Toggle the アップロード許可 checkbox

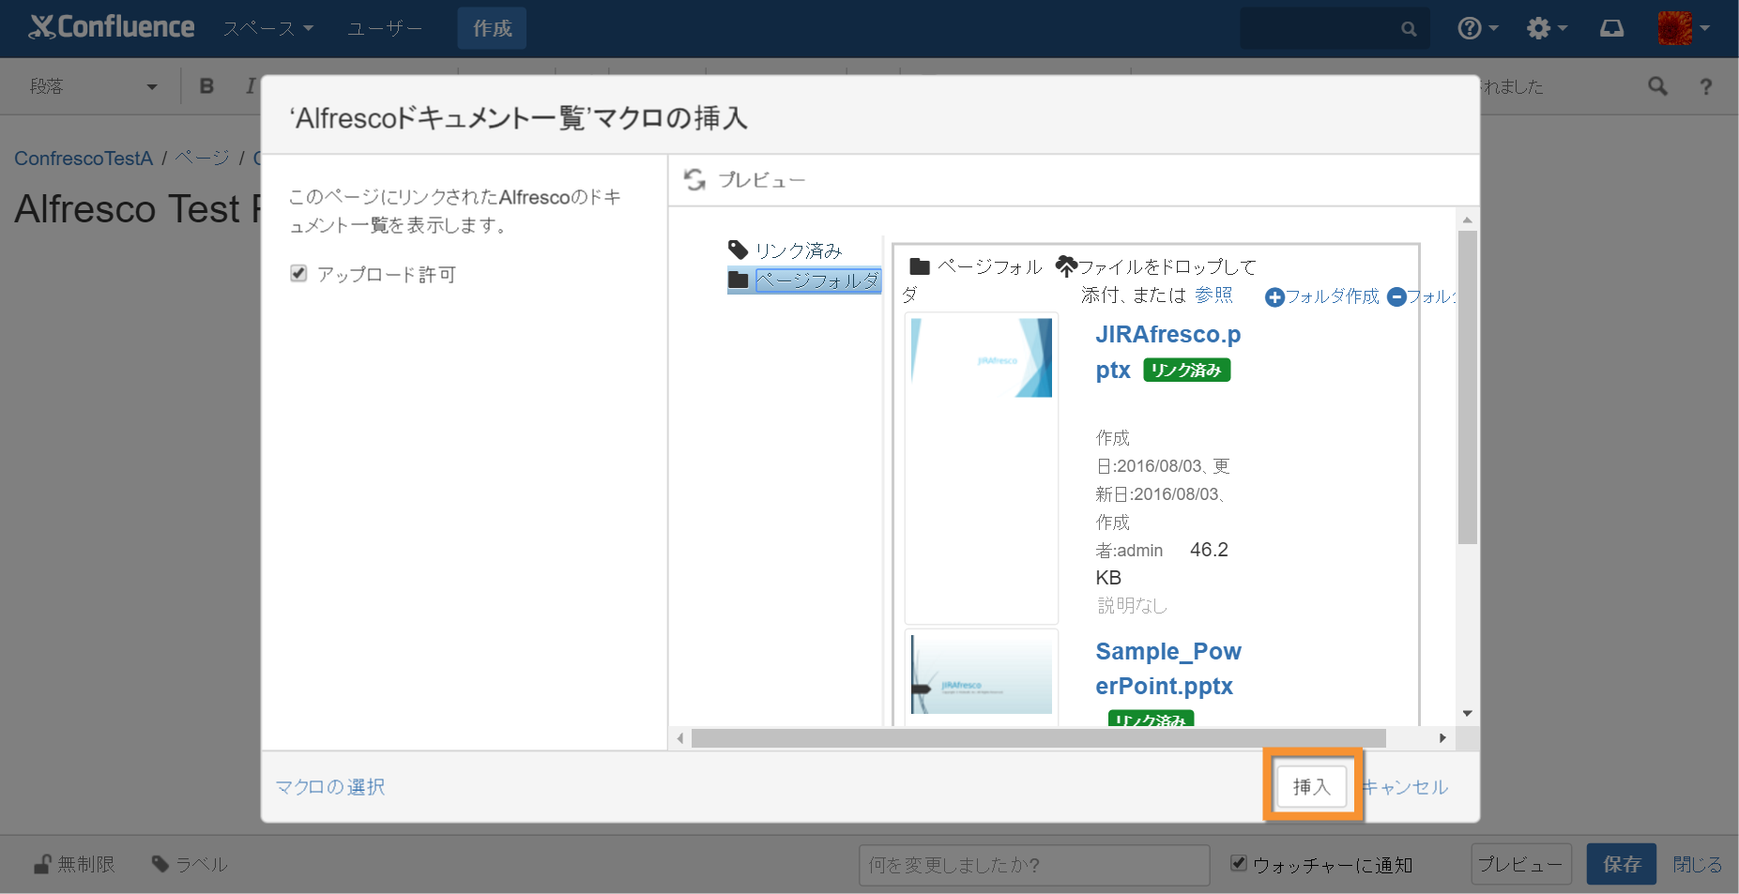[298, 273]
